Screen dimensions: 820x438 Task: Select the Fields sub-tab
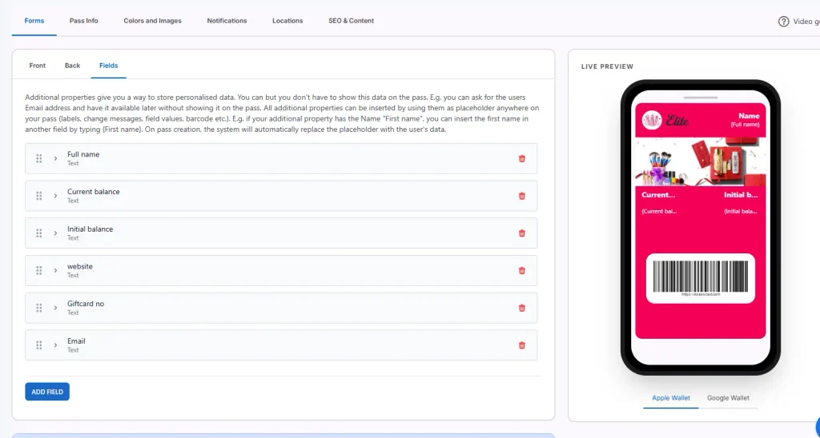(x=108, y=66)
